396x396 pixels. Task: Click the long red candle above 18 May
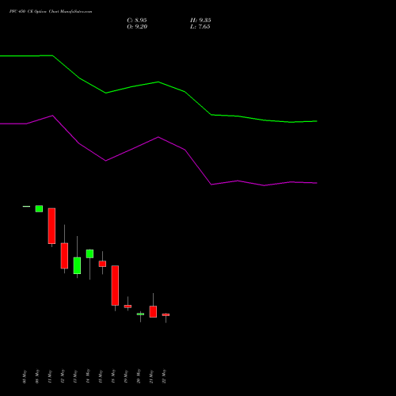pos(115,285)
